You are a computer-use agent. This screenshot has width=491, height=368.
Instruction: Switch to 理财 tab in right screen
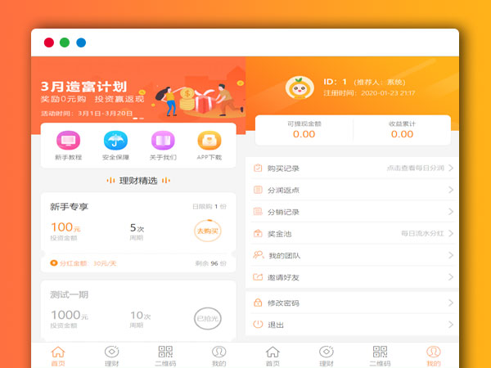tap(327, 356)
